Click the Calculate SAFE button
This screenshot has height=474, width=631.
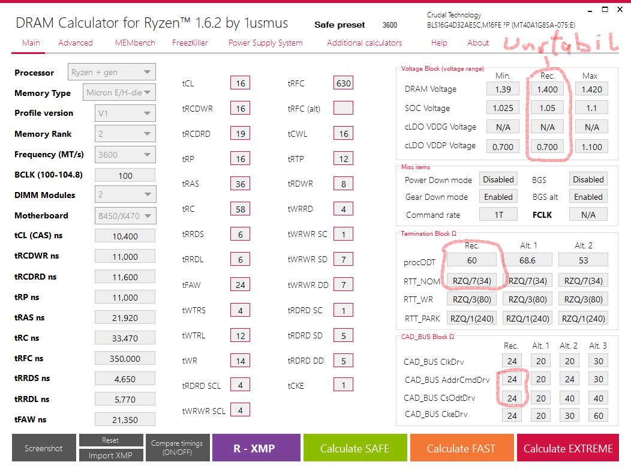(355, 448)
